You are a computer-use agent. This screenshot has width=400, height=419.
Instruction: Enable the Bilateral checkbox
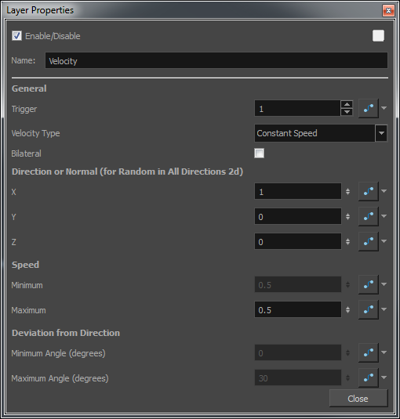[259, 154]
